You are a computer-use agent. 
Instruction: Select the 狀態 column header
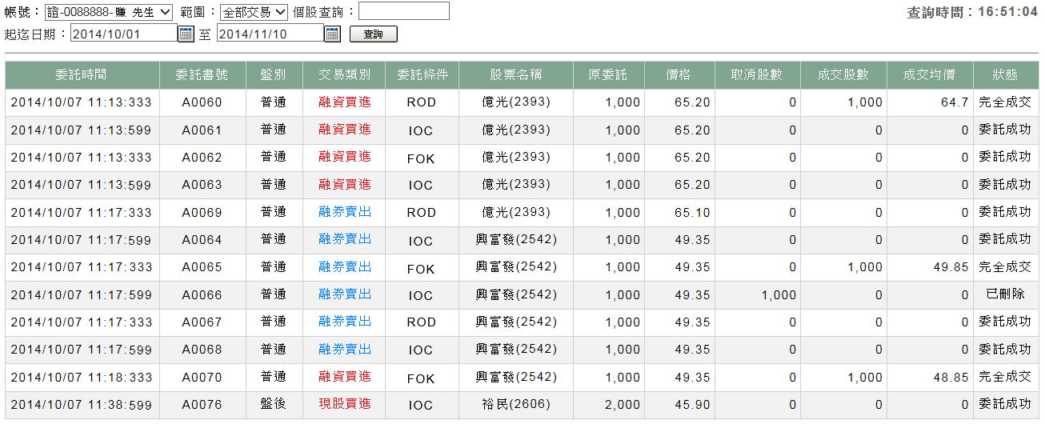coord(1005,75)
